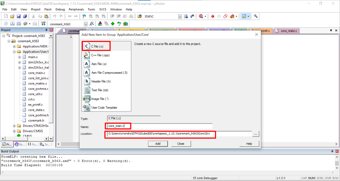Open Manage Run-Time Environment green diamond icon

coord(113,23)
